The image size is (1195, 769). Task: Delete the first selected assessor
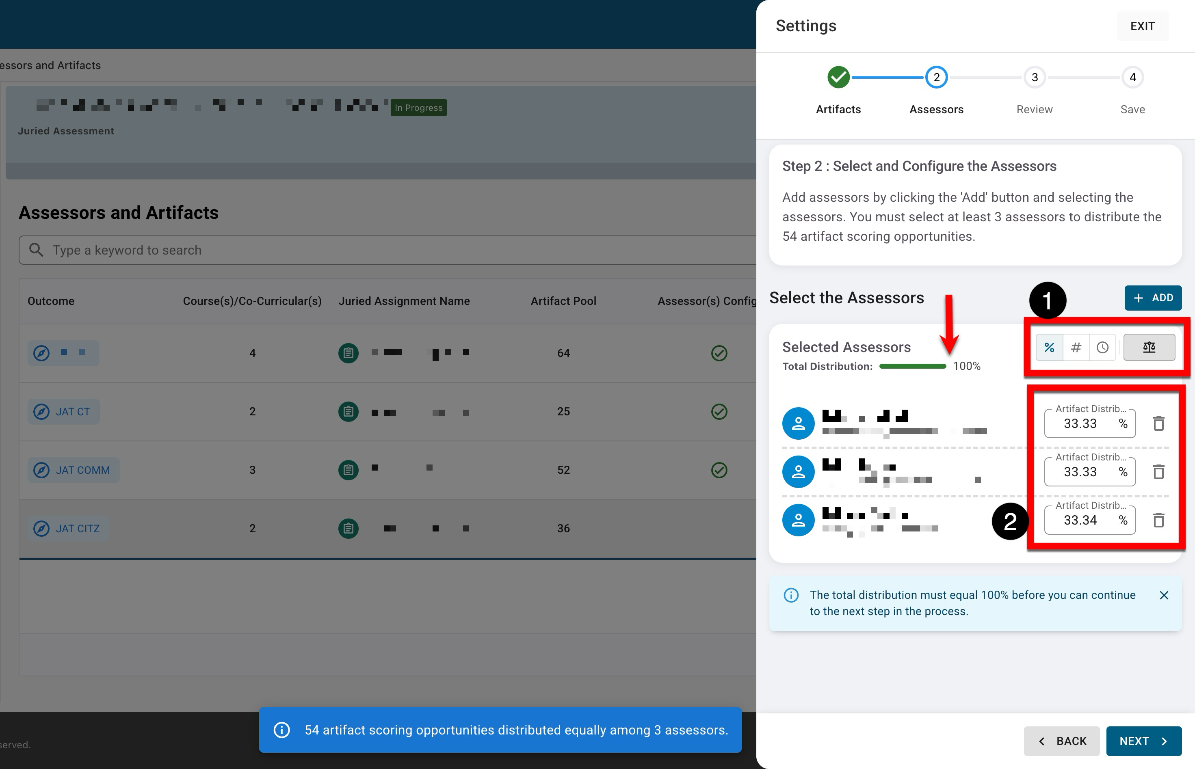(x=1158, y=423)
